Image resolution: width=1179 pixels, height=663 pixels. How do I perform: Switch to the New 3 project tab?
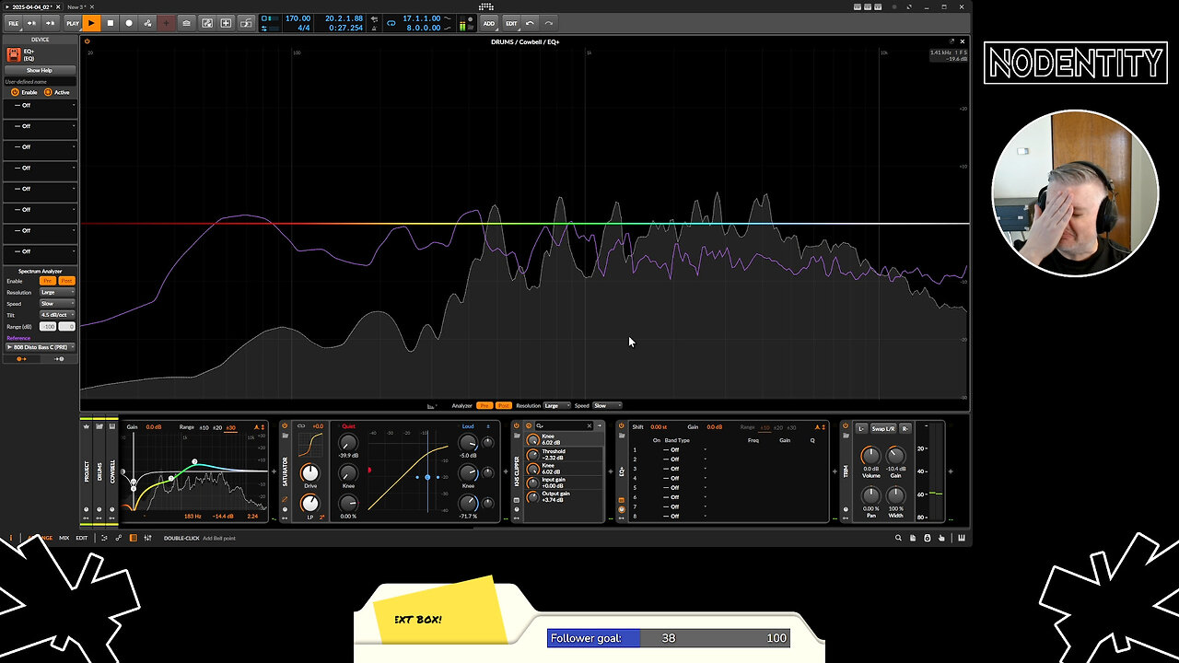[75, 6]
